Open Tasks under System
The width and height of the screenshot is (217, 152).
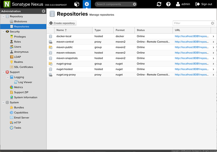18,128
